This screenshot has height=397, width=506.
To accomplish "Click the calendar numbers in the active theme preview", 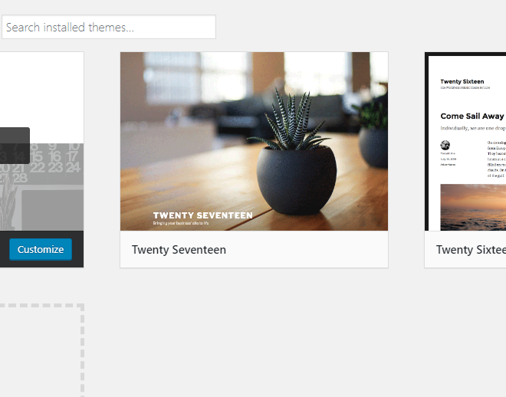I will coord(42,163).
